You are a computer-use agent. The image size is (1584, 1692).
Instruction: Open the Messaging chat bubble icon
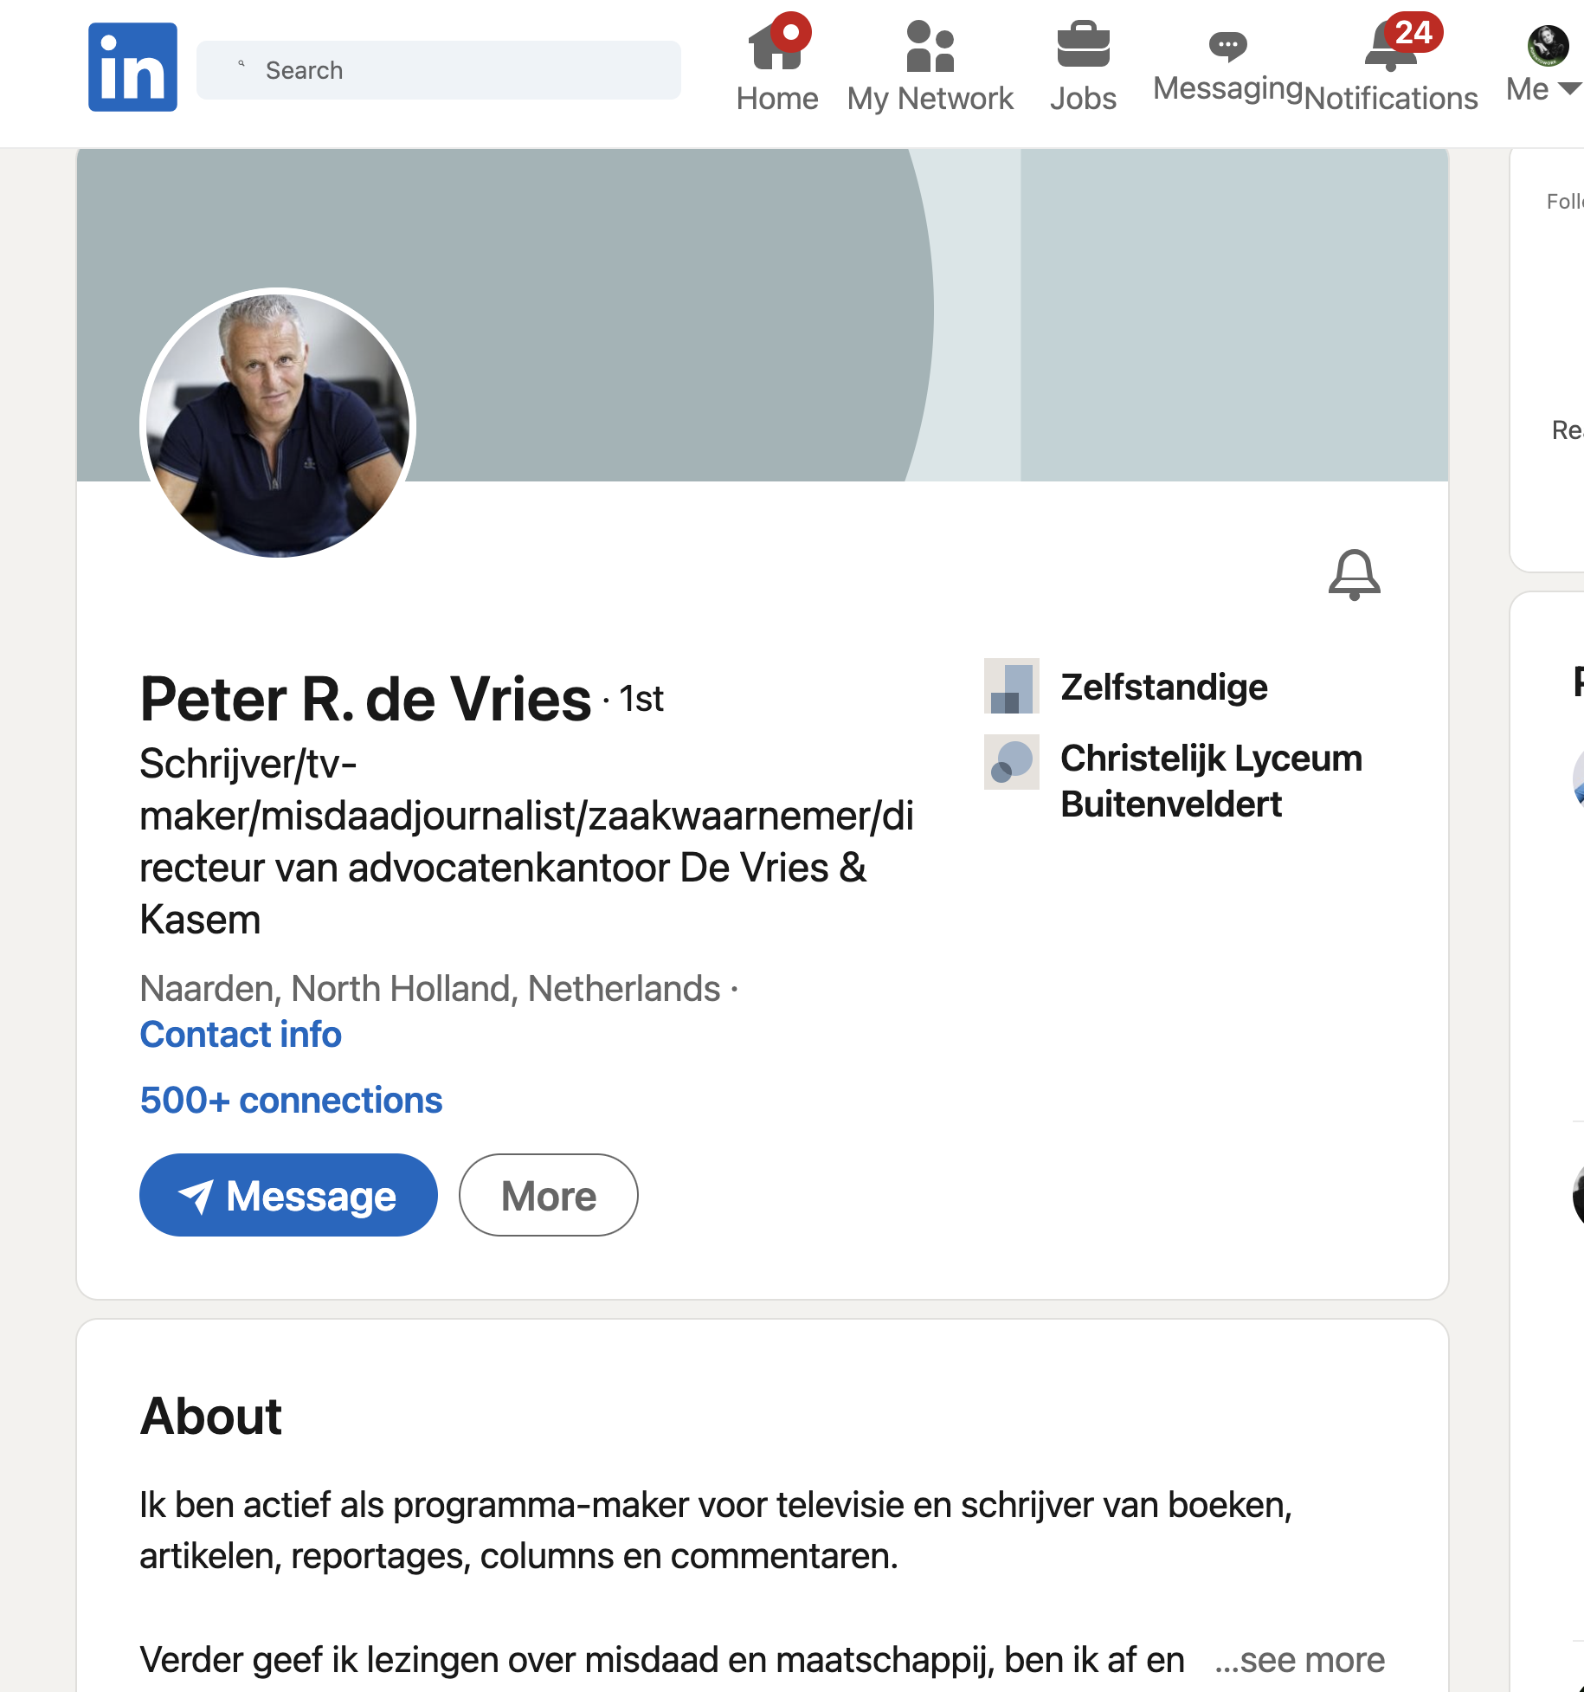(1227, 46)
